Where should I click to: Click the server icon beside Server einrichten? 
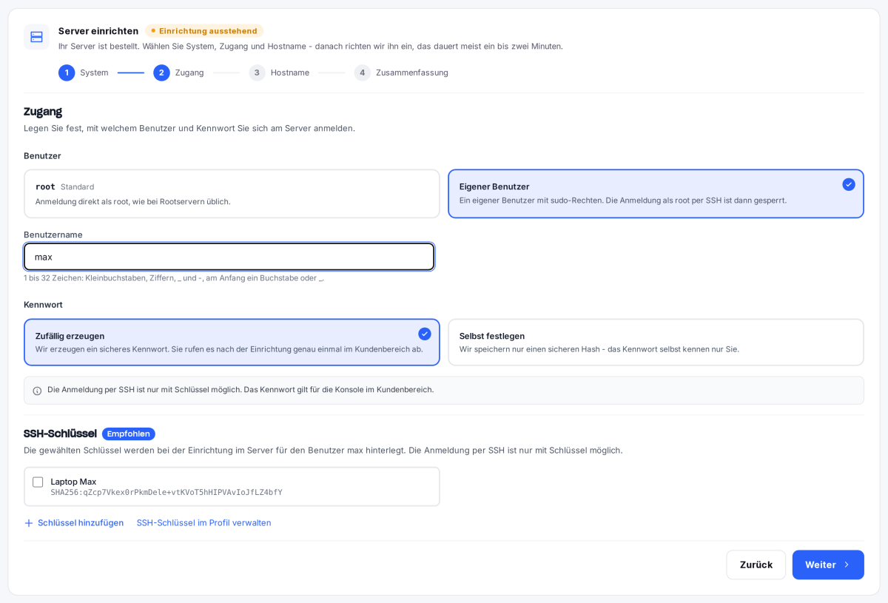36,37
